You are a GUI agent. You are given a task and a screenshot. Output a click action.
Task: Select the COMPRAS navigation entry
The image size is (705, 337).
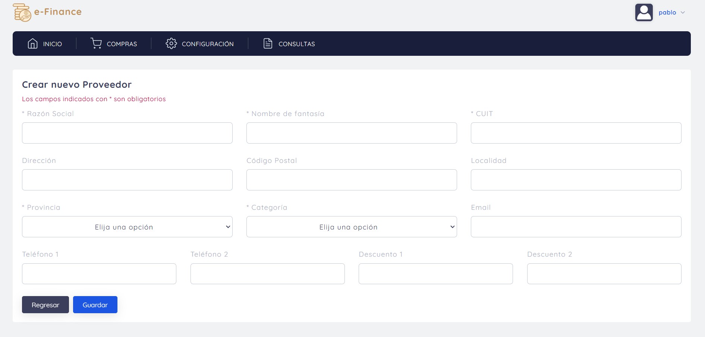click(122, 44)
